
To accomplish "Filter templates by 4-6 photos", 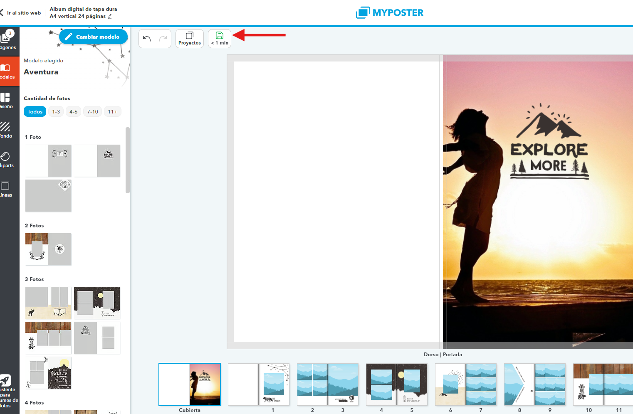I will click(x=74, y=112).
